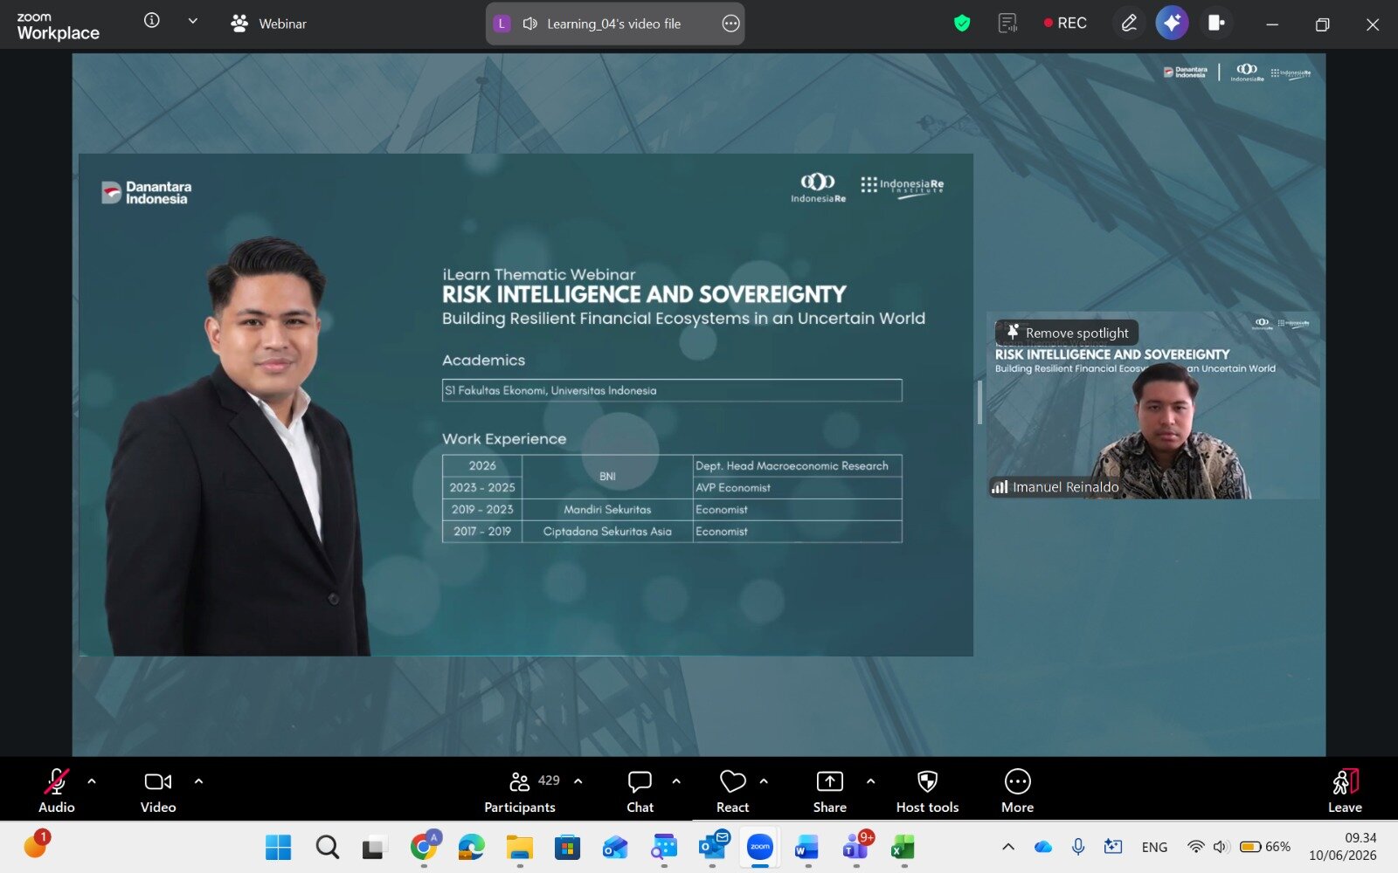Open Outlook with mail badge in taskbar
Screen dimensions: 1398x873
(712, 847)
